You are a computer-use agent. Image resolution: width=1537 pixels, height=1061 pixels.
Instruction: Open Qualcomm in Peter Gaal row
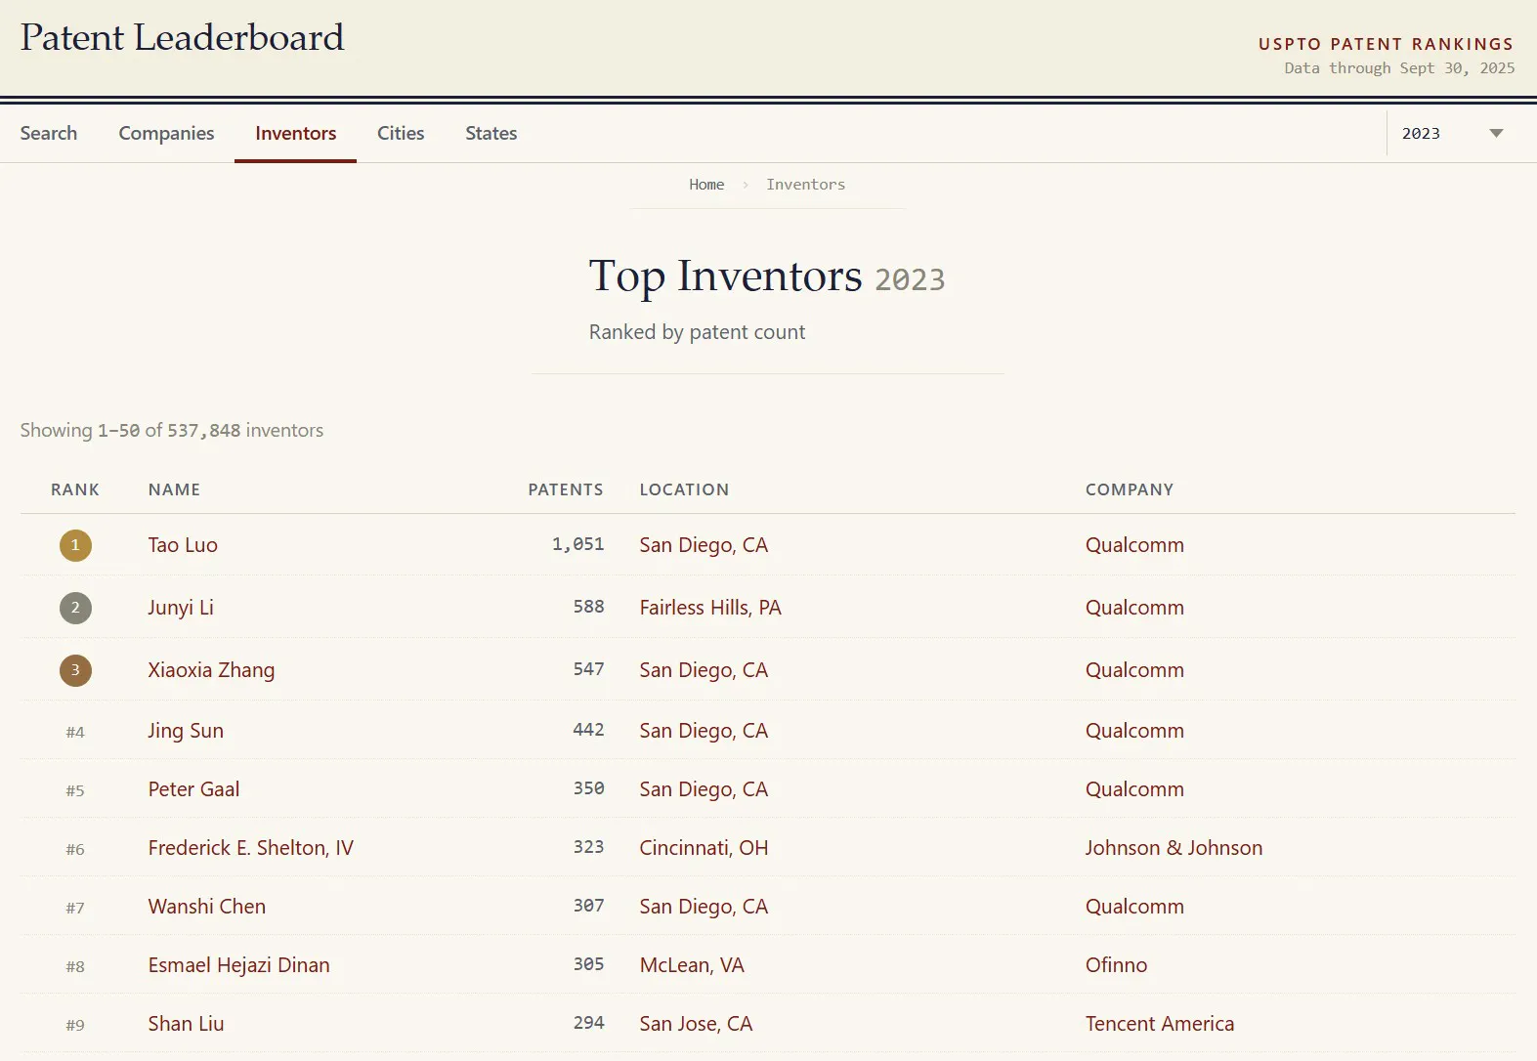(x=1134, y=789)
